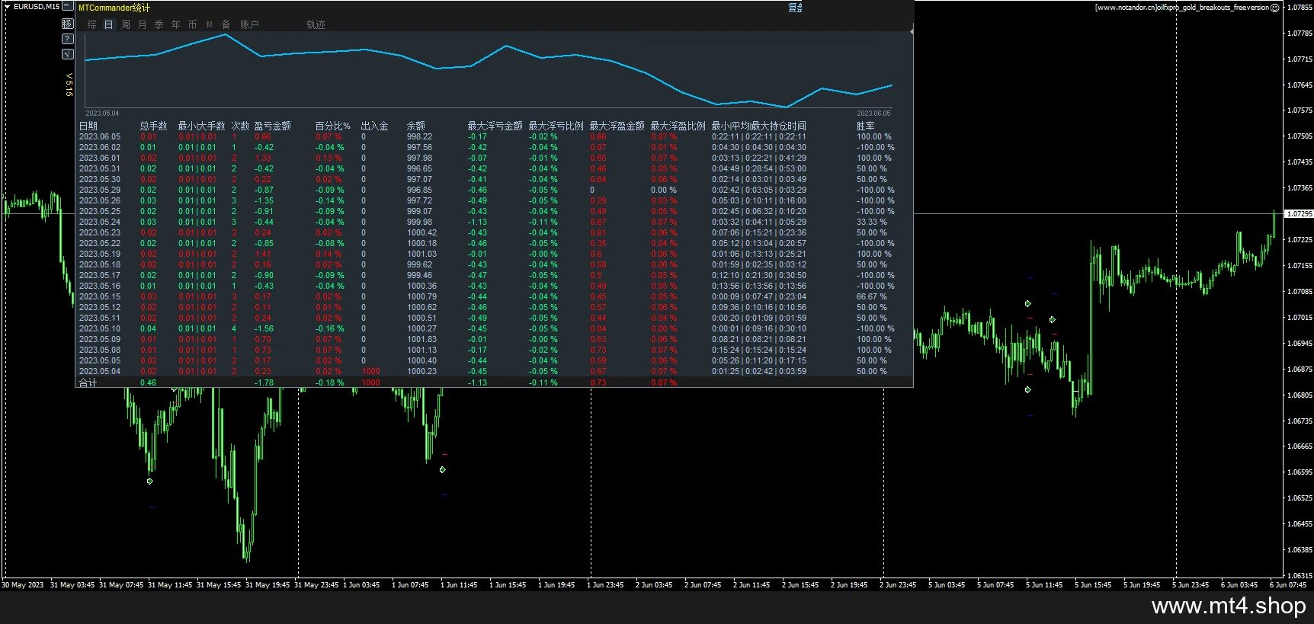Click the oilfxpro_gold_breakouts_freeversion EA name

pos(1213,8)
